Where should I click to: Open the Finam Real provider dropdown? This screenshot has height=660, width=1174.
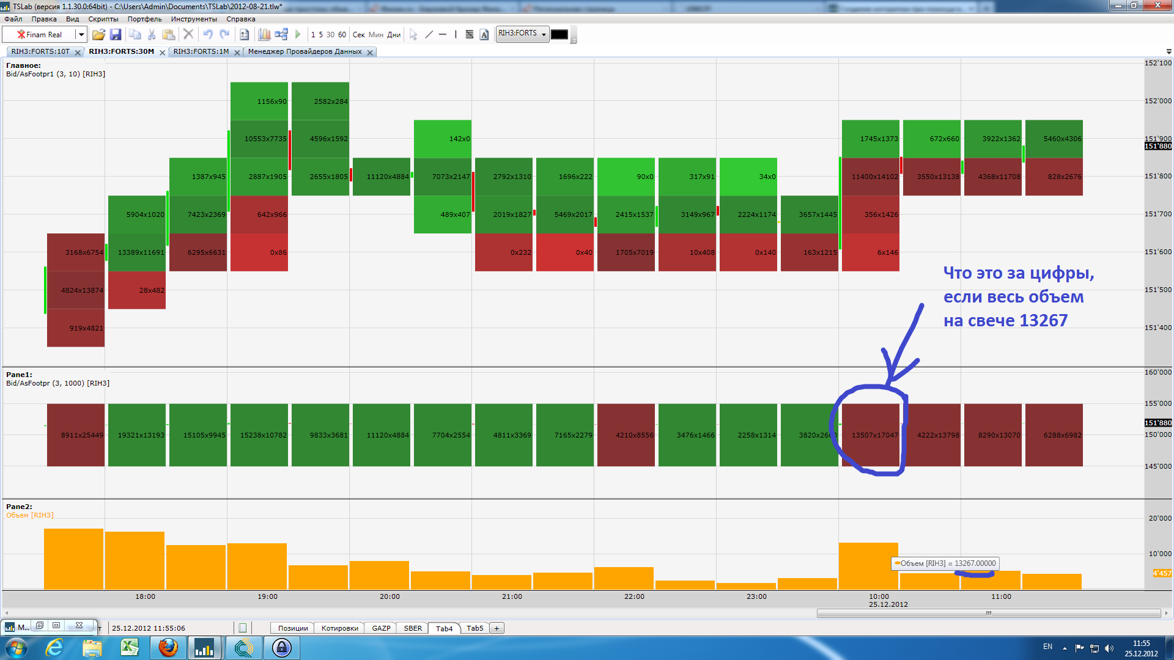(81, 35)
